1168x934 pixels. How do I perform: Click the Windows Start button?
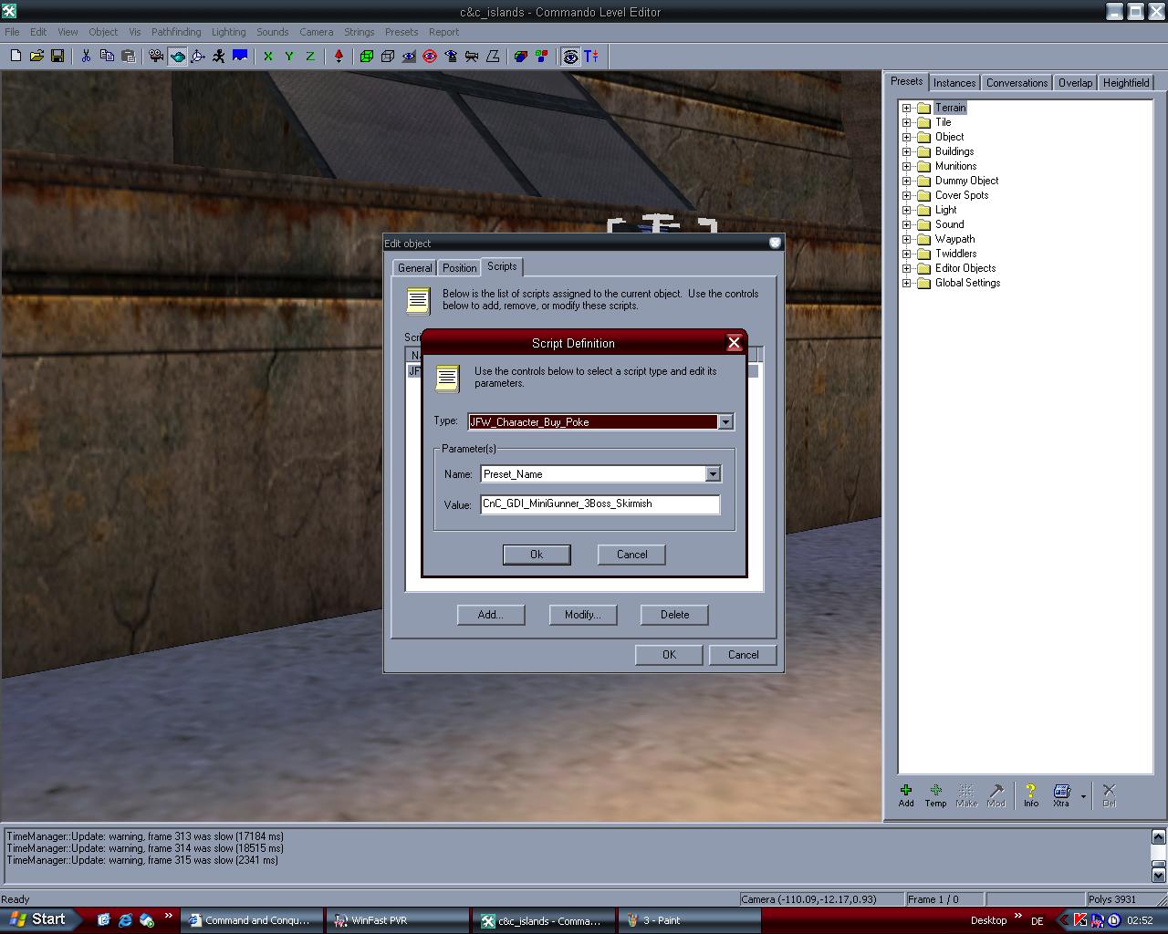[x=38, y=919]
